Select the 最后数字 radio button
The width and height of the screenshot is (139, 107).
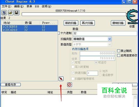pyautogui.click(x=100, y=75)
